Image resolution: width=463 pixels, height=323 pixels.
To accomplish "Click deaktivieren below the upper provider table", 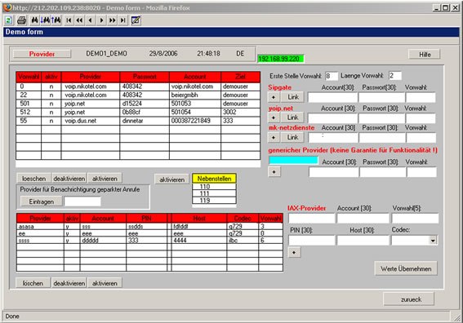I will (x=69, y=179).
